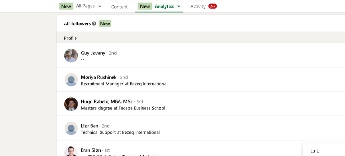Switch to the Activity tab
Image resolution: width=345 pixels, height=156 pixels.
(198, 6)
